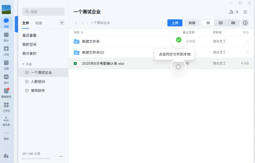This screenshot has width=255, height=163.
Task: Open the 新建文件夹(2) folder row
Action: coord(161,52)
